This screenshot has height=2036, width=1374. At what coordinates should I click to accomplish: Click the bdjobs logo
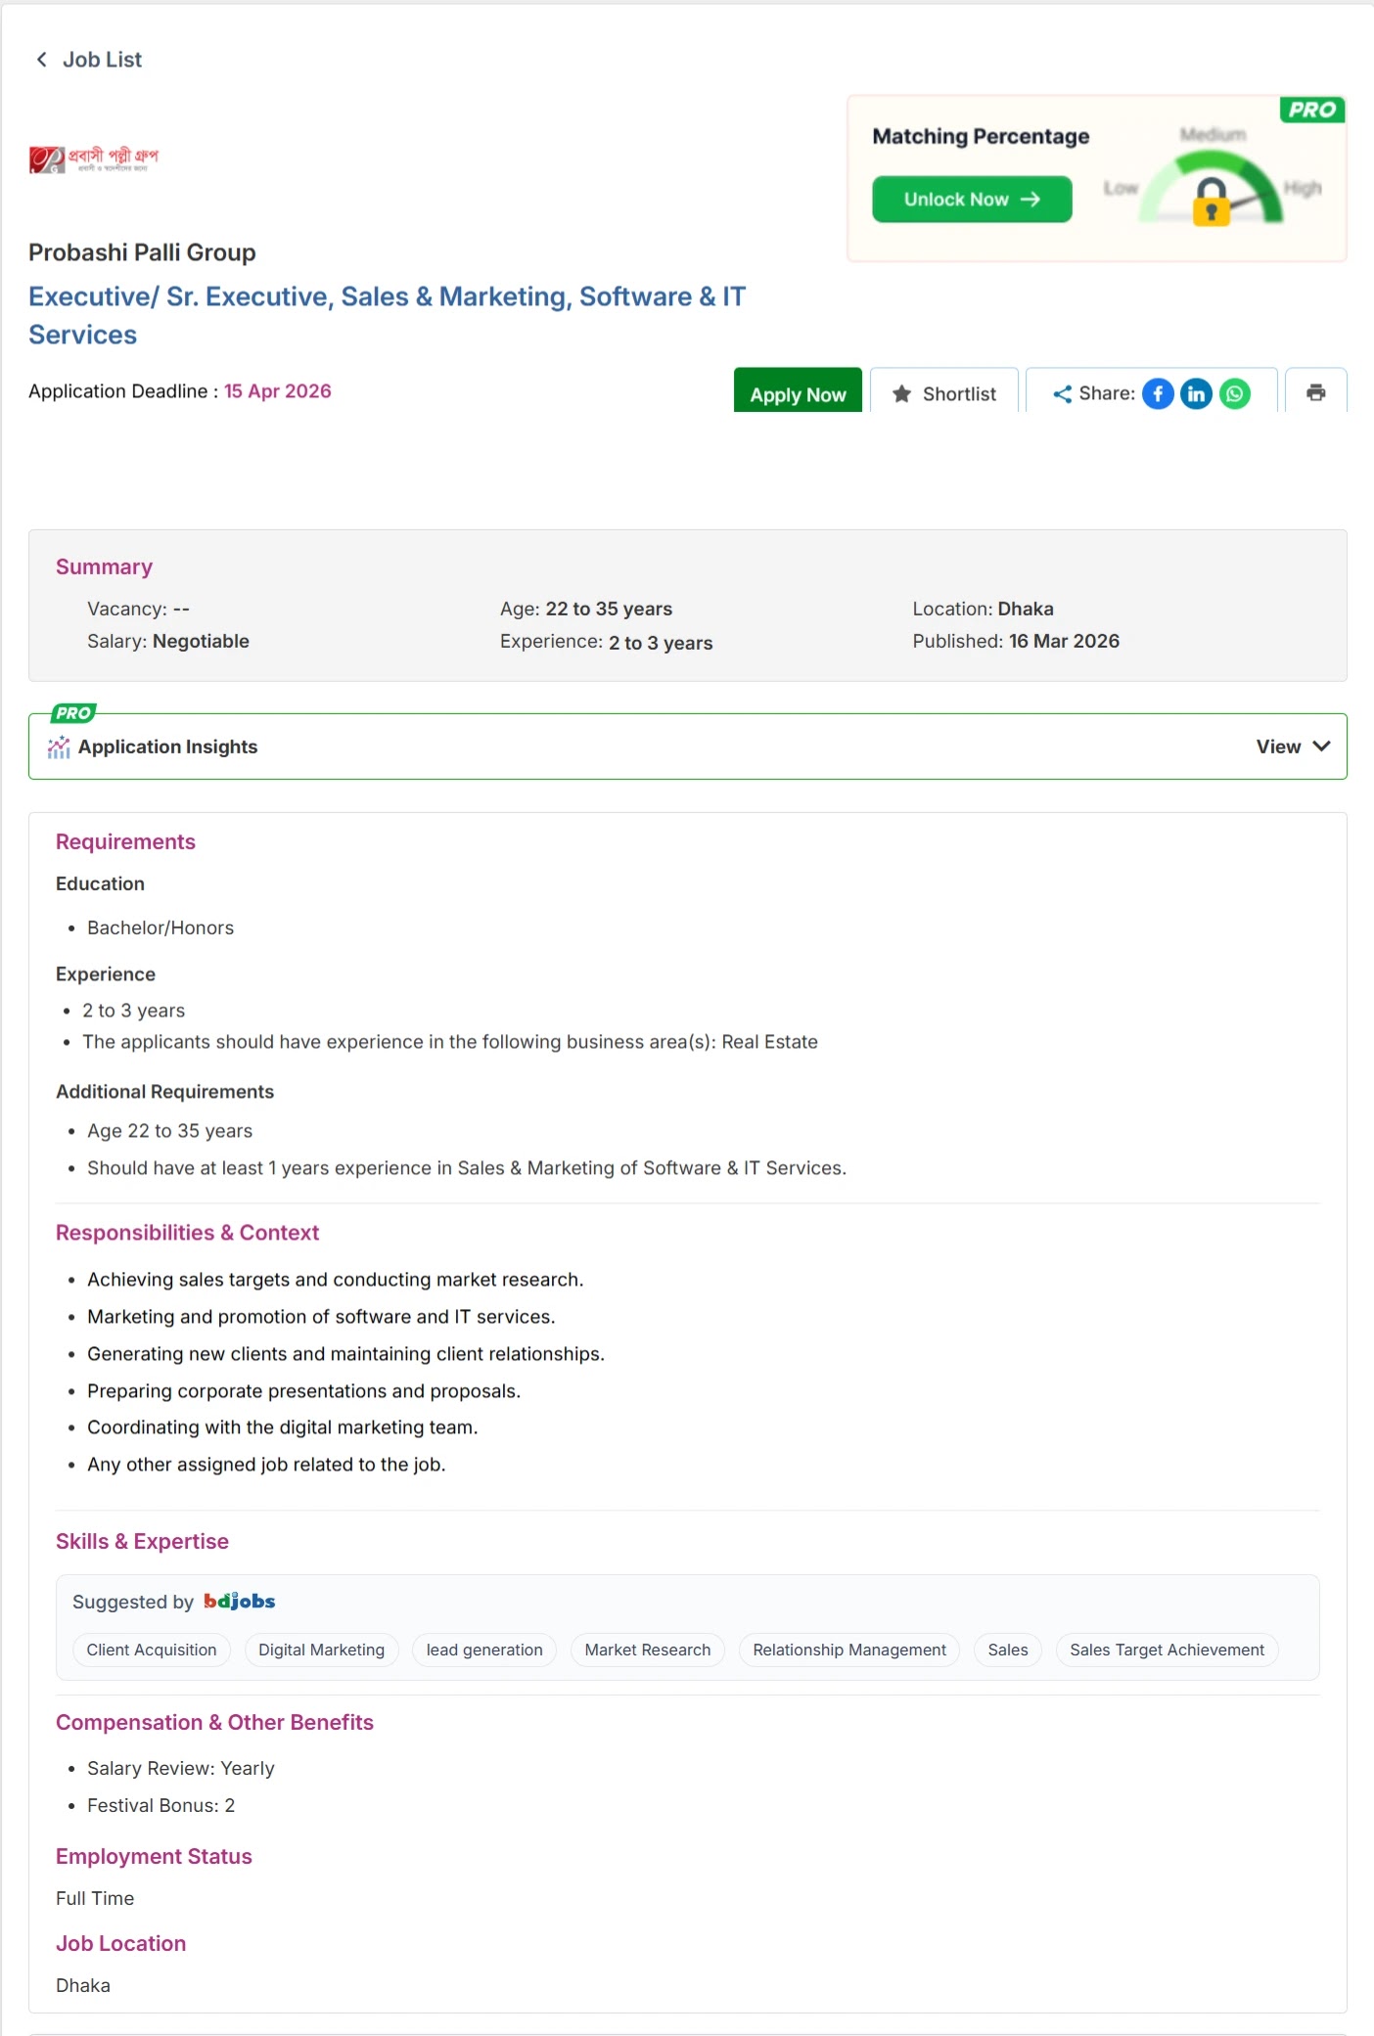click(x=239, y=1601)
